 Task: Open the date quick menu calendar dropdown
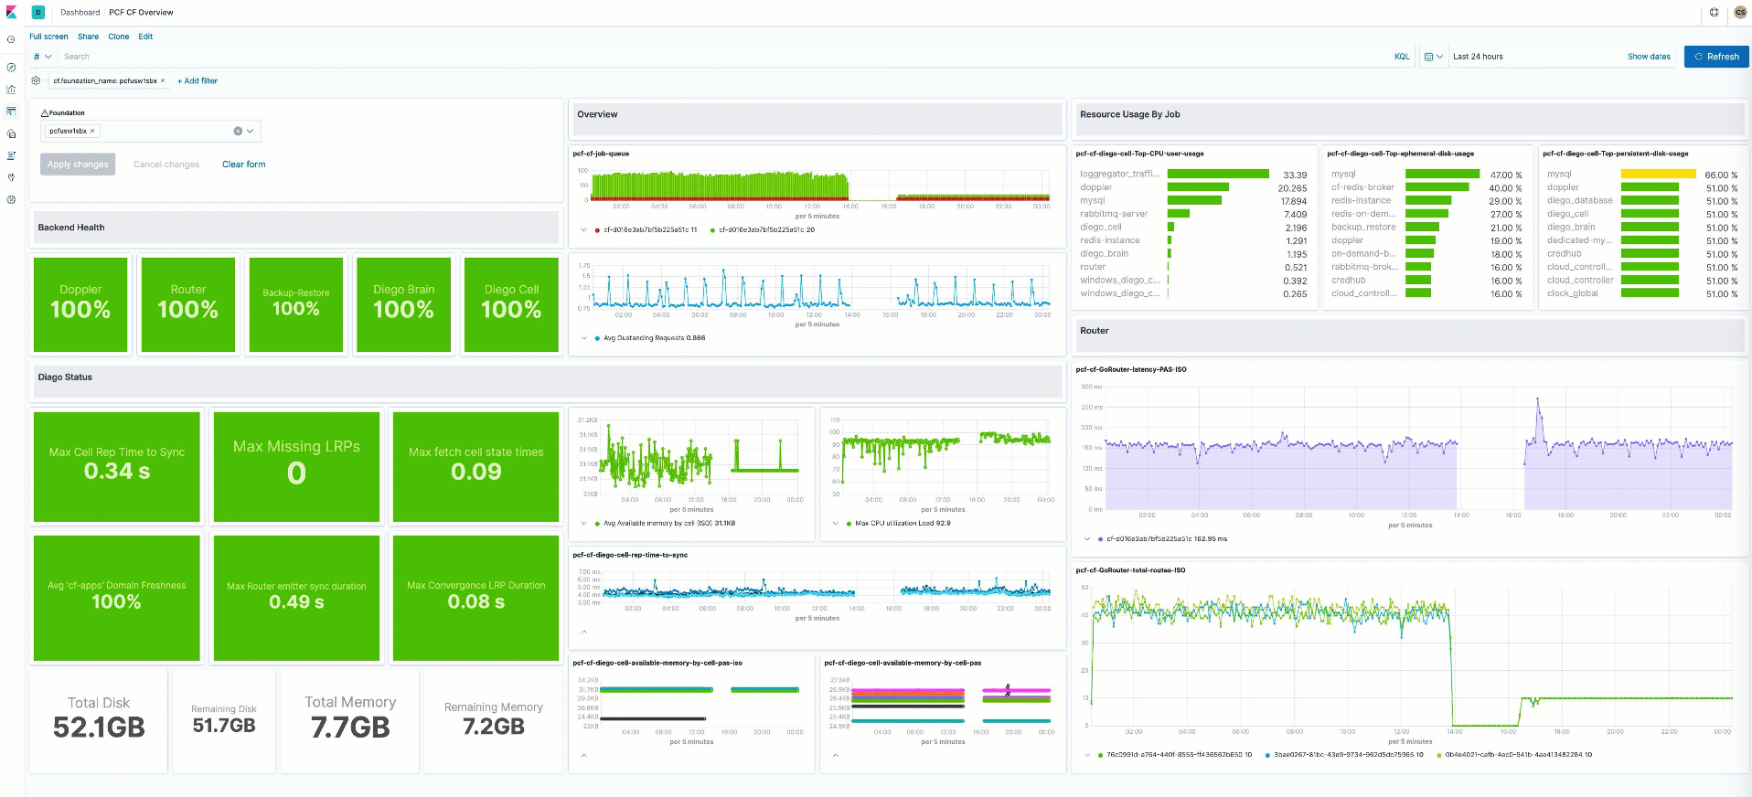click(1433, 57)
